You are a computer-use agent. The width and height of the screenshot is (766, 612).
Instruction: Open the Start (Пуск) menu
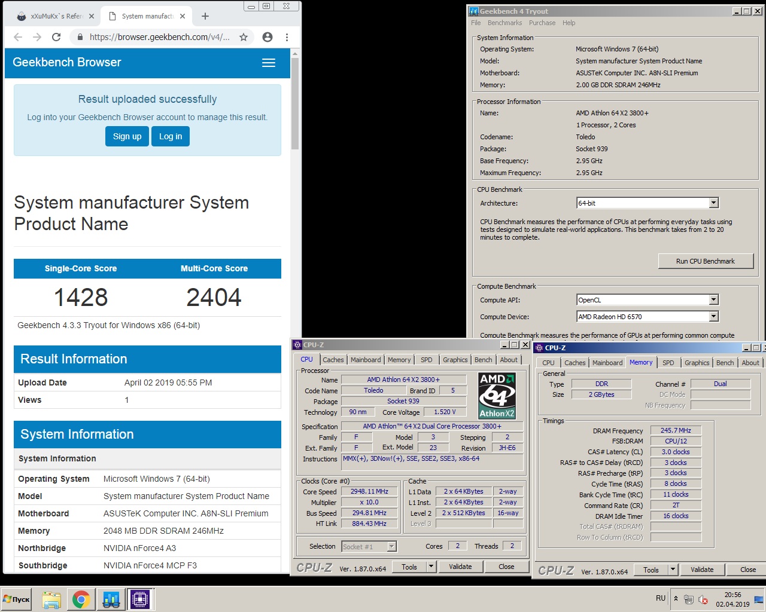click(17, 599)
